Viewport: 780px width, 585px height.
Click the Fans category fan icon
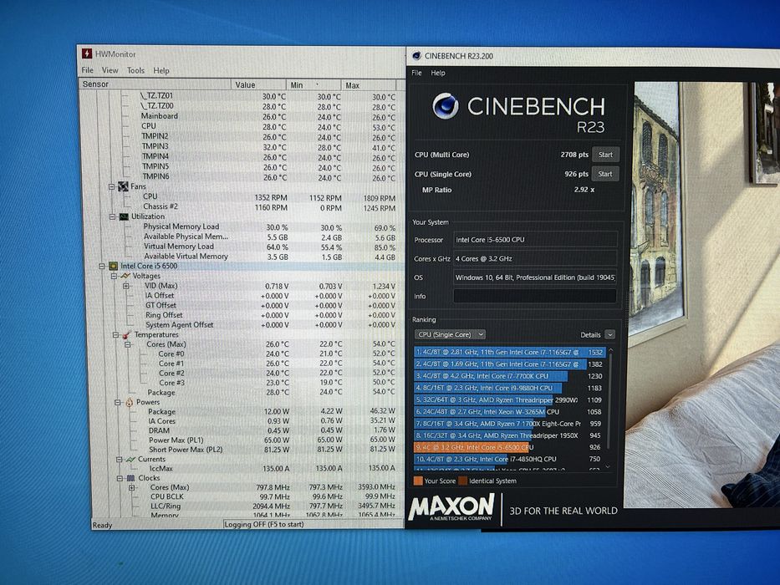[x=123, y=186]
